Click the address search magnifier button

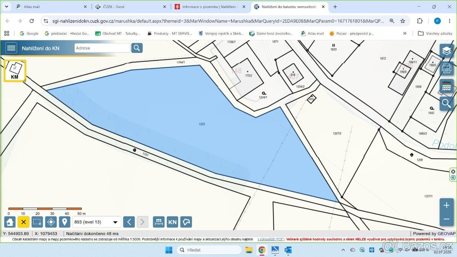[x=137, y=48]
